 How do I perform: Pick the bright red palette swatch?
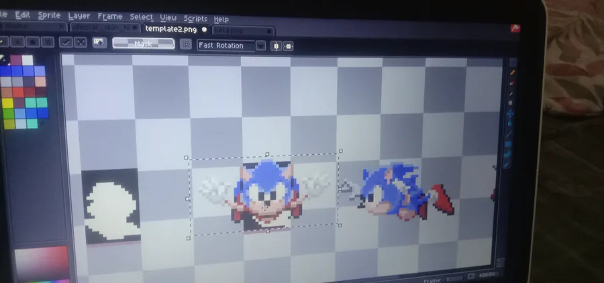click(x=17, y=92)
